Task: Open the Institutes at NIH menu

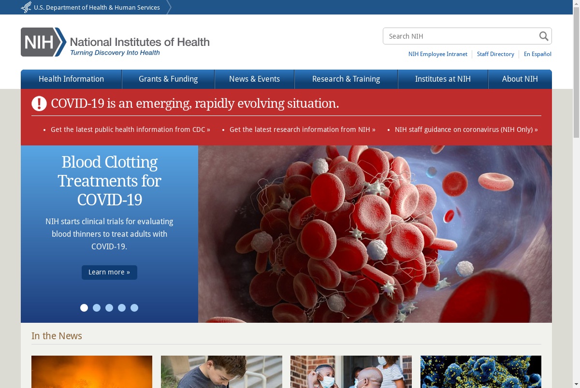Action: click(443, 79)
